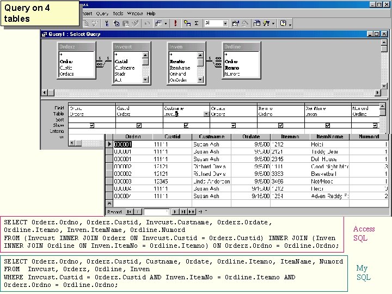Open the Table dropdown in Custname column
Image resolution: width=392 pixels, height=294 pixels.
pos(206,114)
